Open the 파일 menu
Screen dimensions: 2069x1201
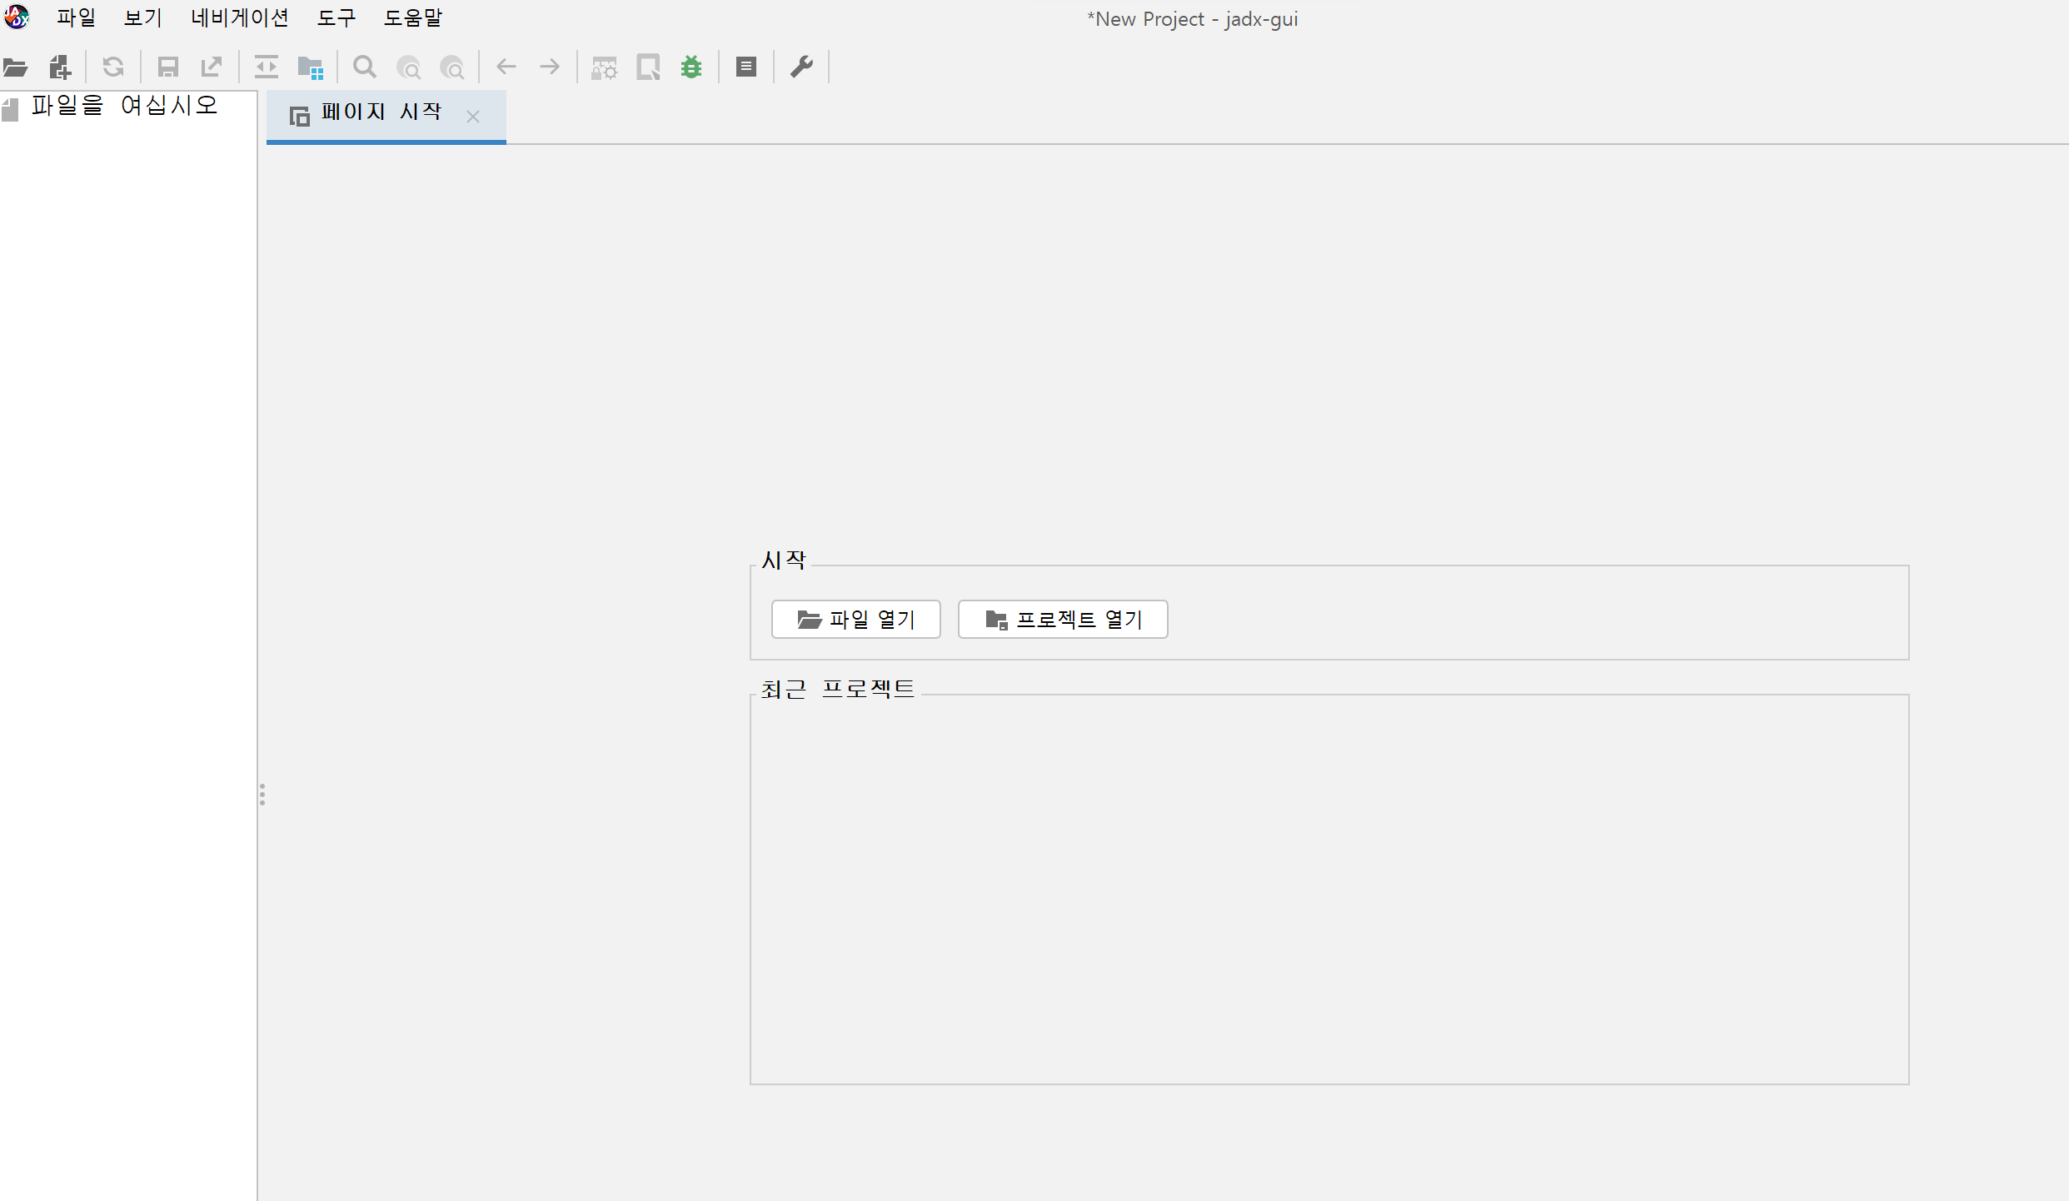[x=76, y=17]
